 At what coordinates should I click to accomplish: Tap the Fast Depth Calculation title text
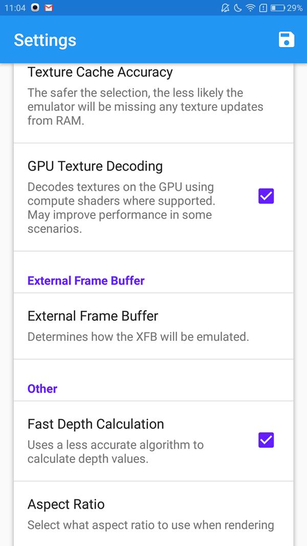click(96, 424)
